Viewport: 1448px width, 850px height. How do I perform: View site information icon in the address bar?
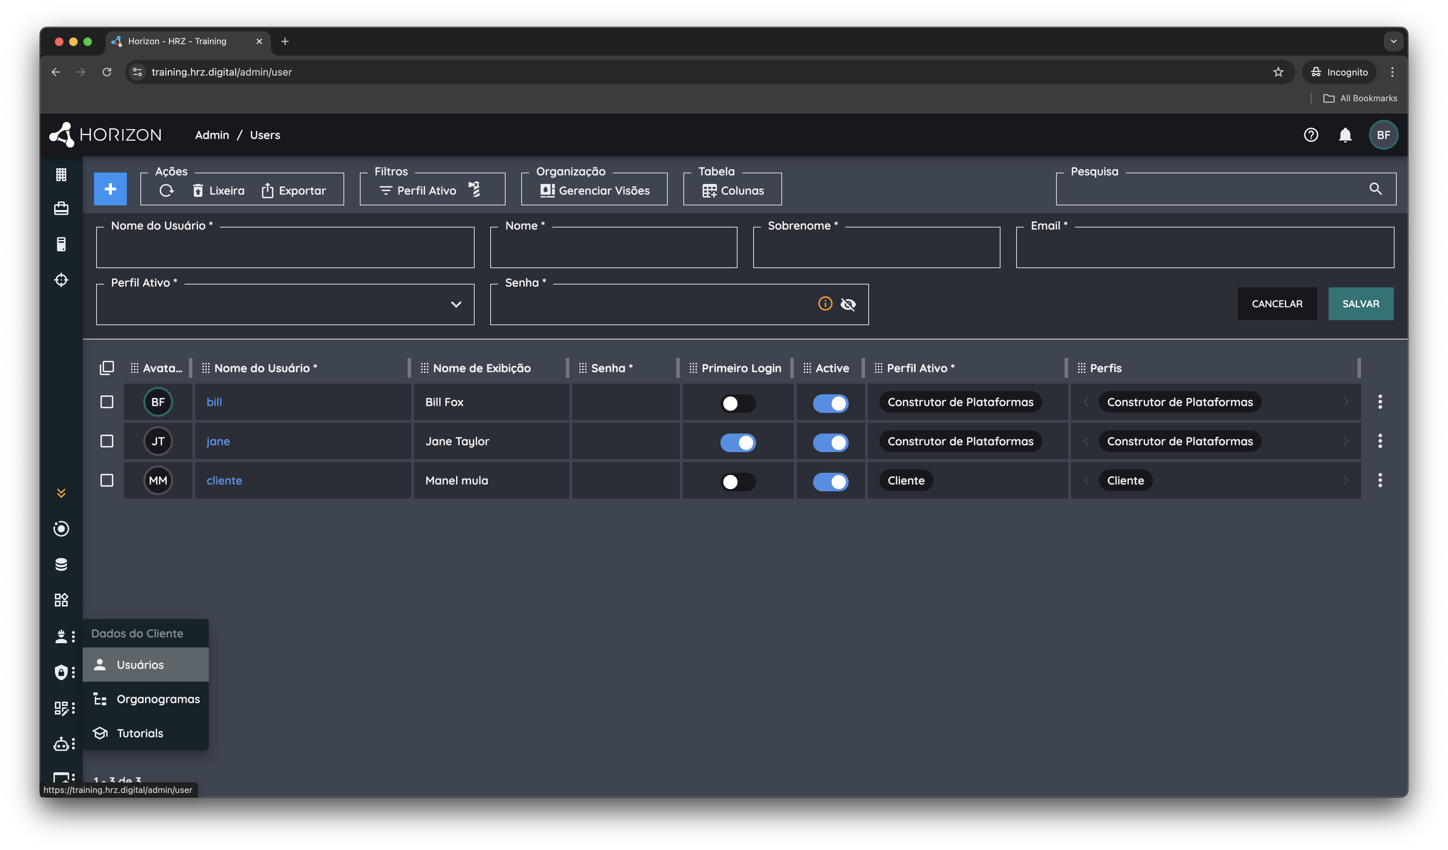137,72
